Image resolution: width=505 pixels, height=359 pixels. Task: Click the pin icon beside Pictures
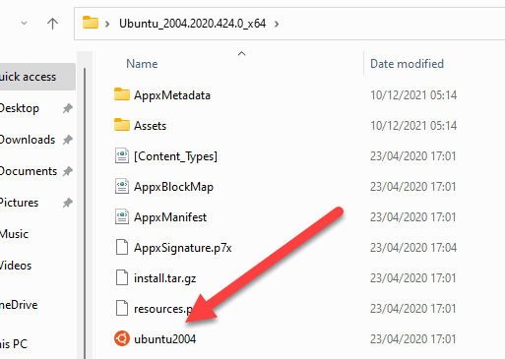pyautogui.click(x=68, y=203)
